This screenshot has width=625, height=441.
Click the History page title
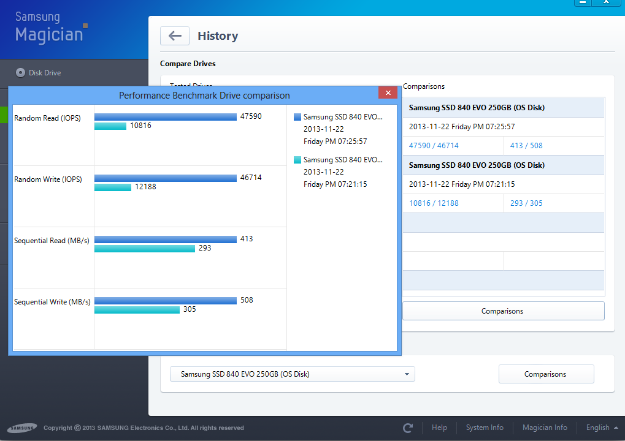tap(218, 36)
